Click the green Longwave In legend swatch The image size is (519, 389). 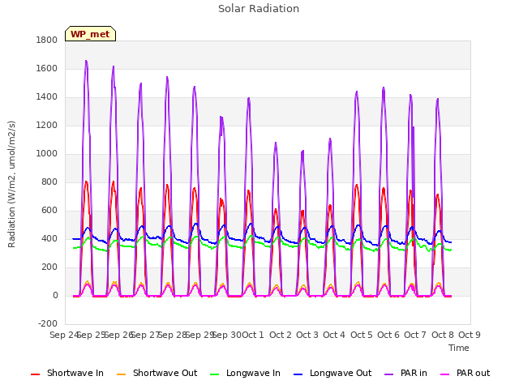point(215,374)
